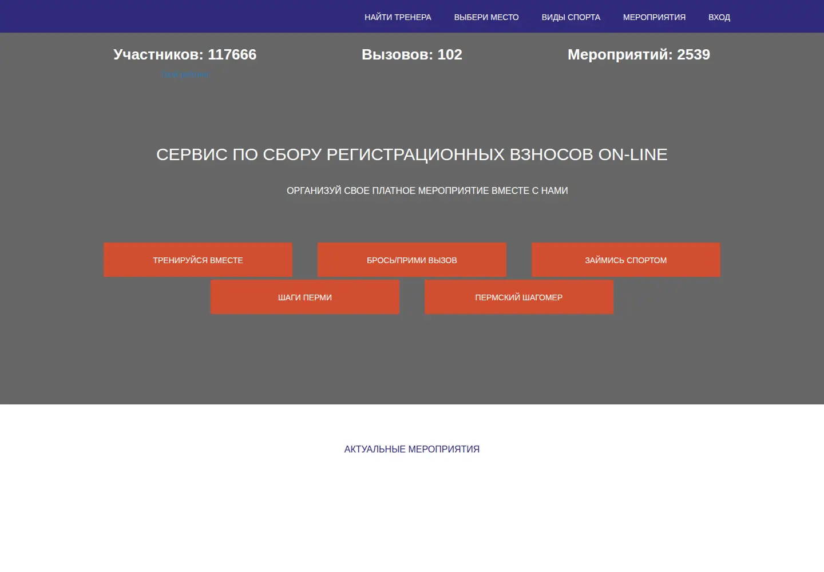Viewport: 824px width, 572px height.
Task: Click the ШАГИ ПЕРМИ button
Action: 305,297
